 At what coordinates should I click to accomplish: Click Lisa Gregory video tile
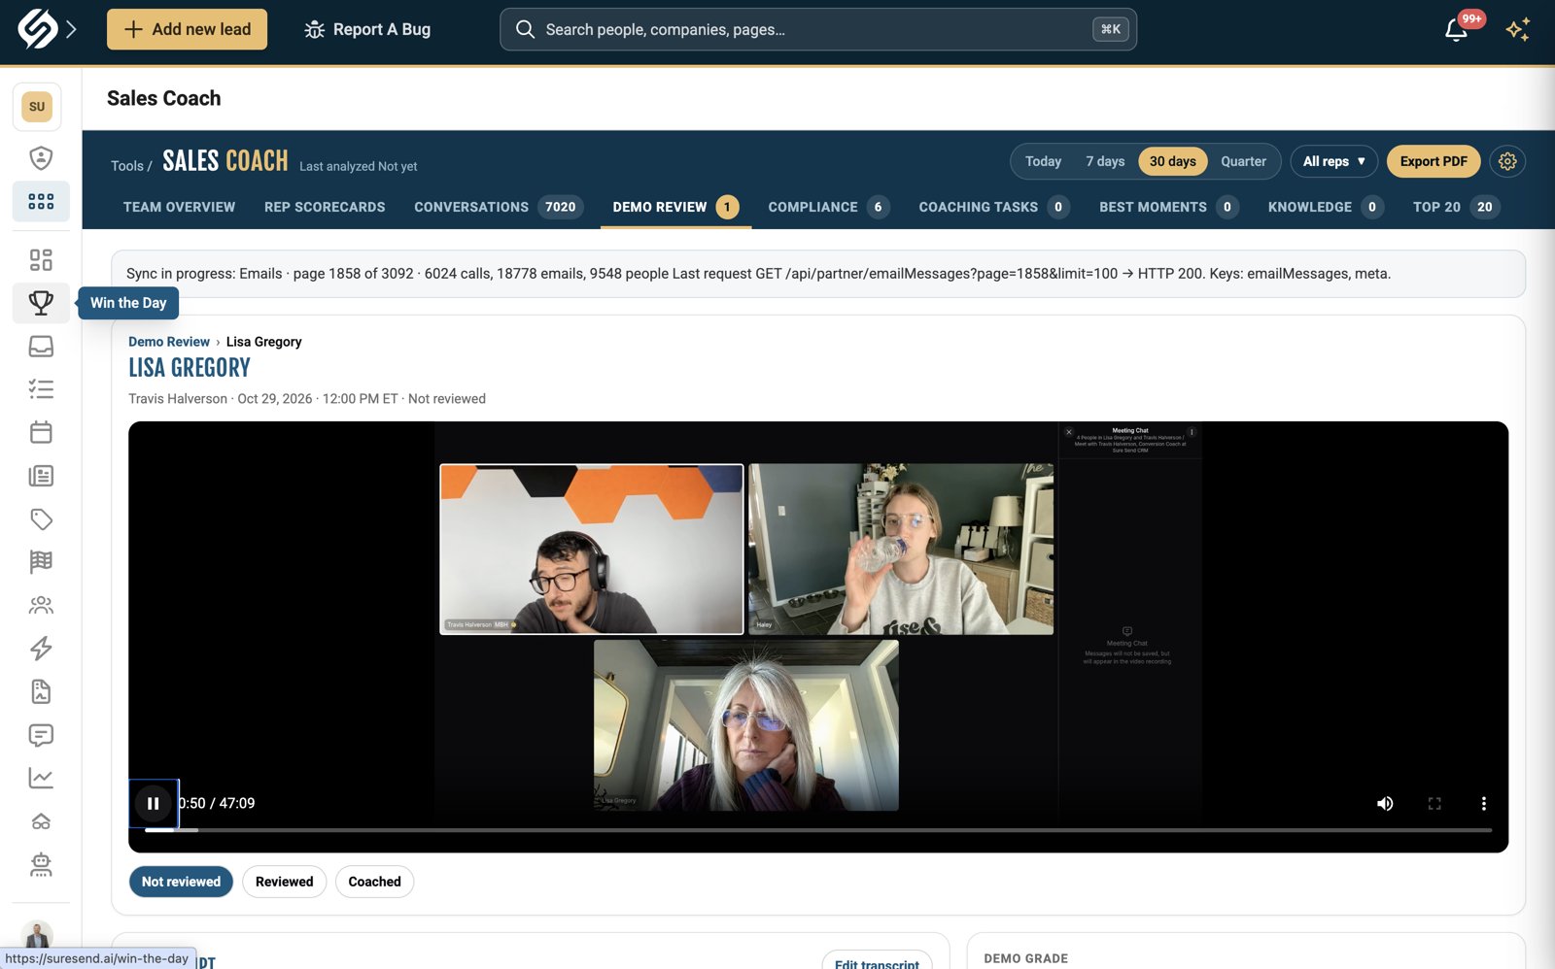point(746,725)
